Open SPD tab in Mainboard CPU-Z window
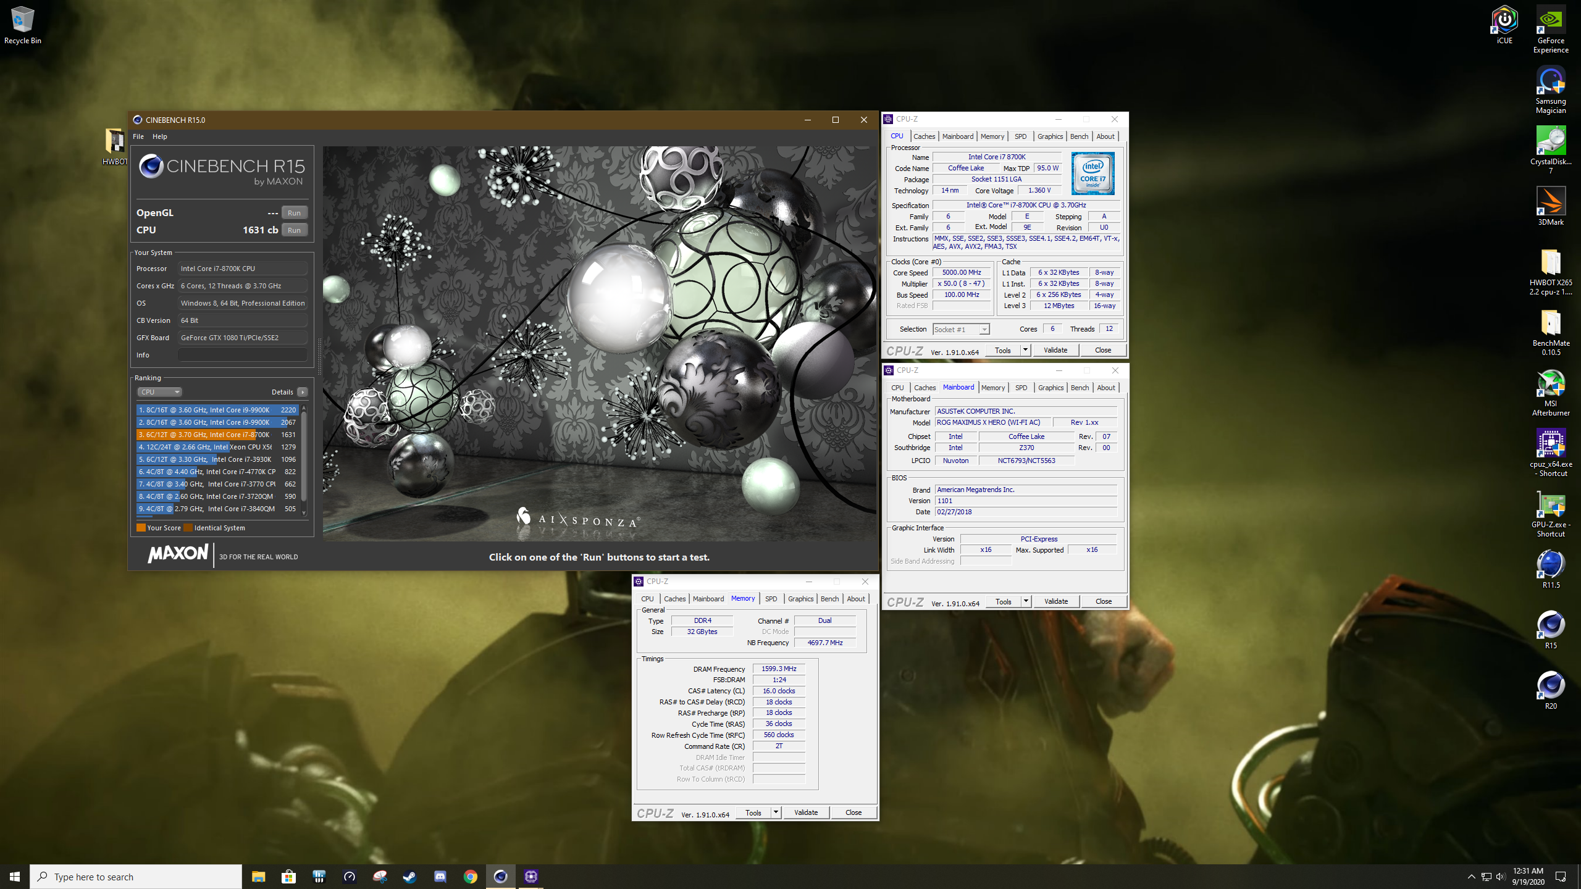Viewport: 1581px width, 889px height. click(1021, 388)
